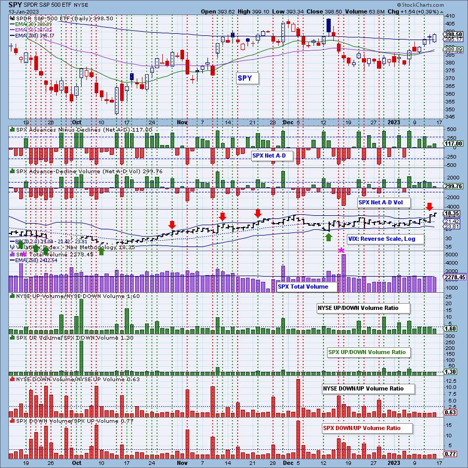
Task: Click the VIX: Reverse Scale, Log label
Action: 385,239
